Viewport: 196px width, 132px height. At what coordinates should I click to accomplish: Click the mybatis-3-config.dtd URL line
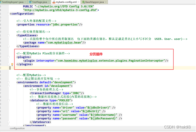pyautogui.click(x=61, y=10)
